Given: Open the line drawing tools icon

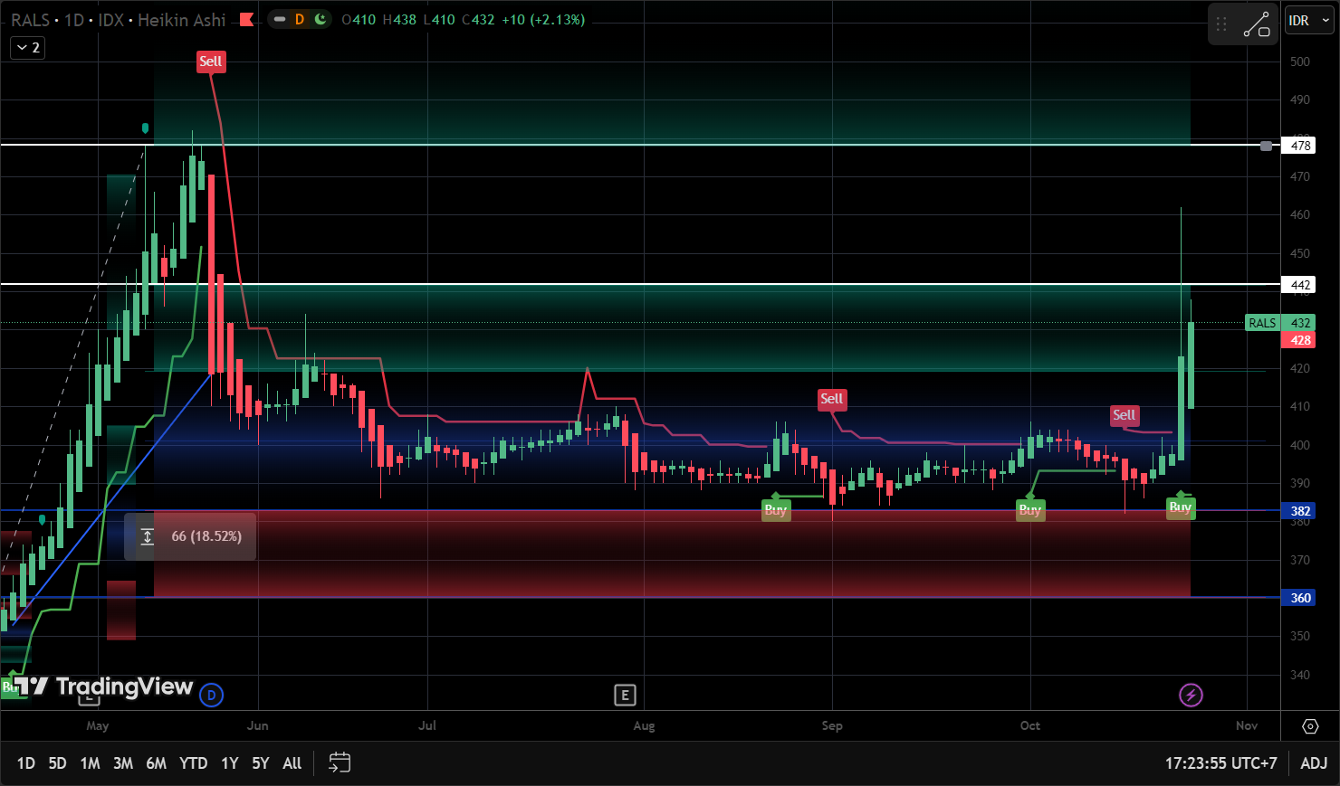Looking at the screenshot, I should coord(1257,24).
